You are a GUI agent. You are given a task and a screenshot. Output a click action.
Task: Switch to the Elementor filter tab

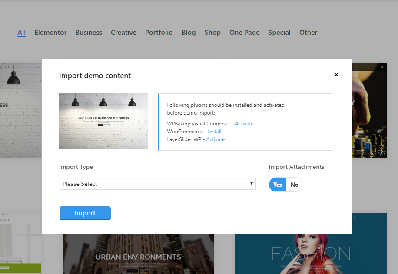[50, 33]
